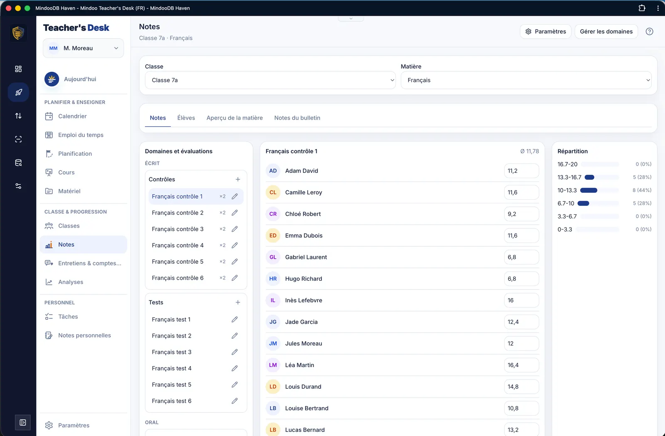
Task: Click Adam David's grade field
Action: point(521,171)
